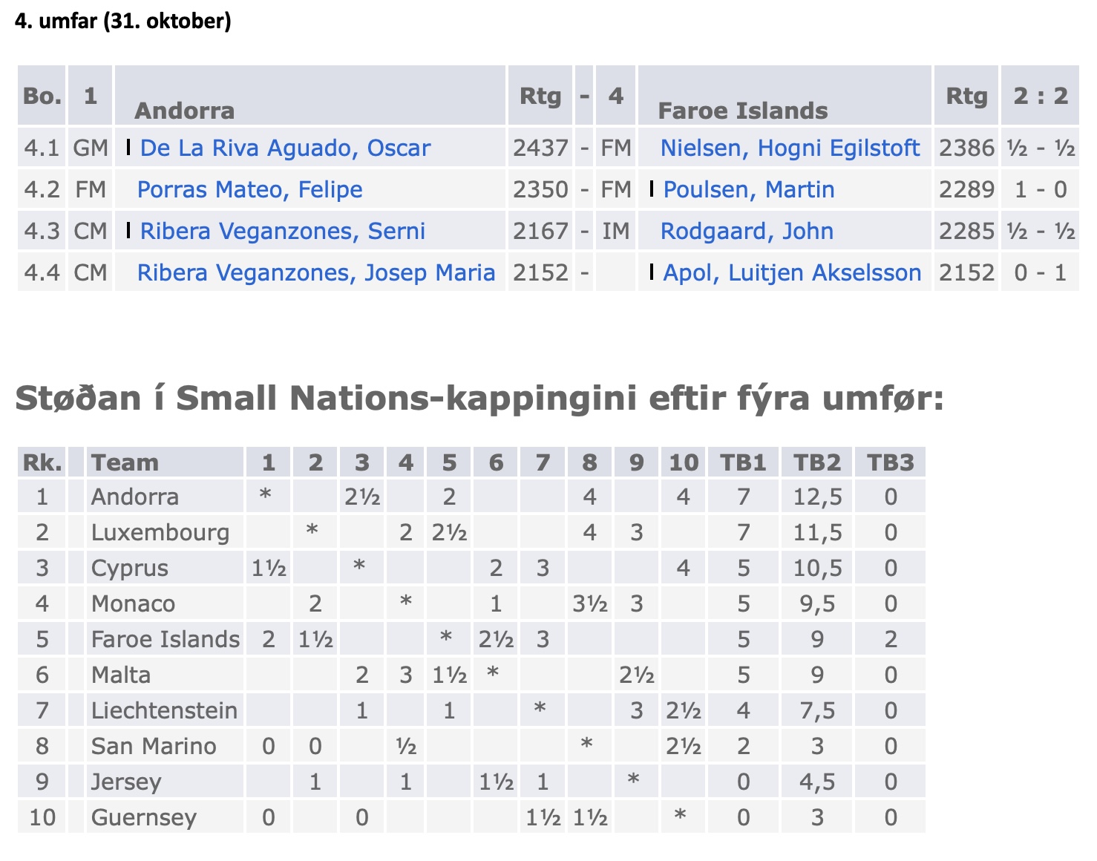Click Monaco in the standings table
1097x861 pixels.
133,603
